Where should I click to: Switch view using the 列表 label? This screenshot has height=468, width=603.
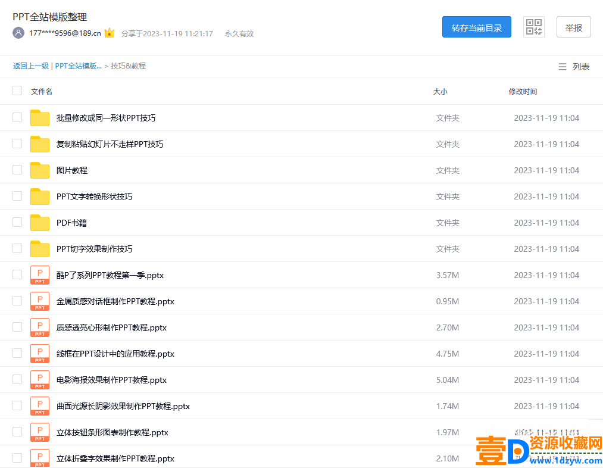pyautogui.click(x=581, y=67)
